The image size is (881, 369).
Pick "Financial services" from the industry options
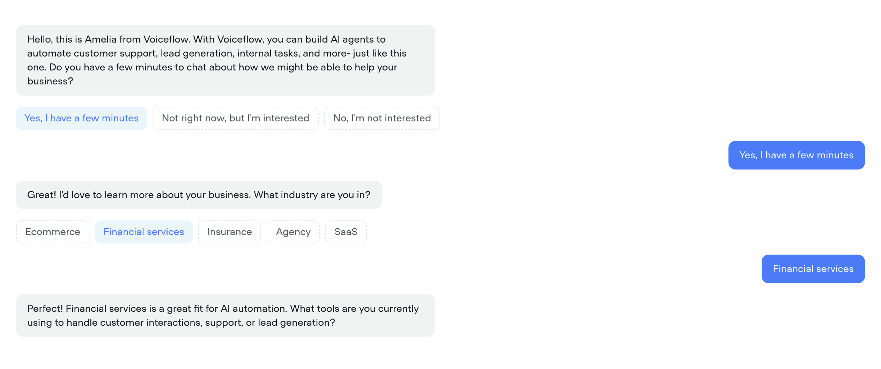coord(143,232)
